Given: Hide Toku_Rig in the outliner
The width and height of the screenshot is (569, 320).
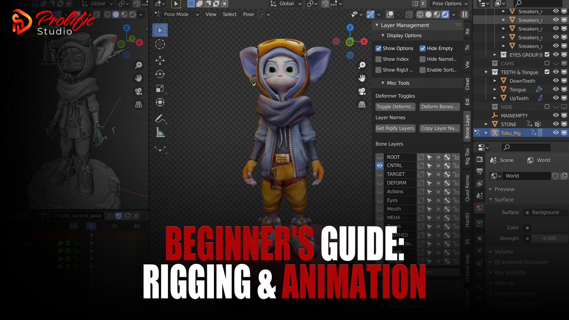Looking at the screenshot, I should (556, 133).
